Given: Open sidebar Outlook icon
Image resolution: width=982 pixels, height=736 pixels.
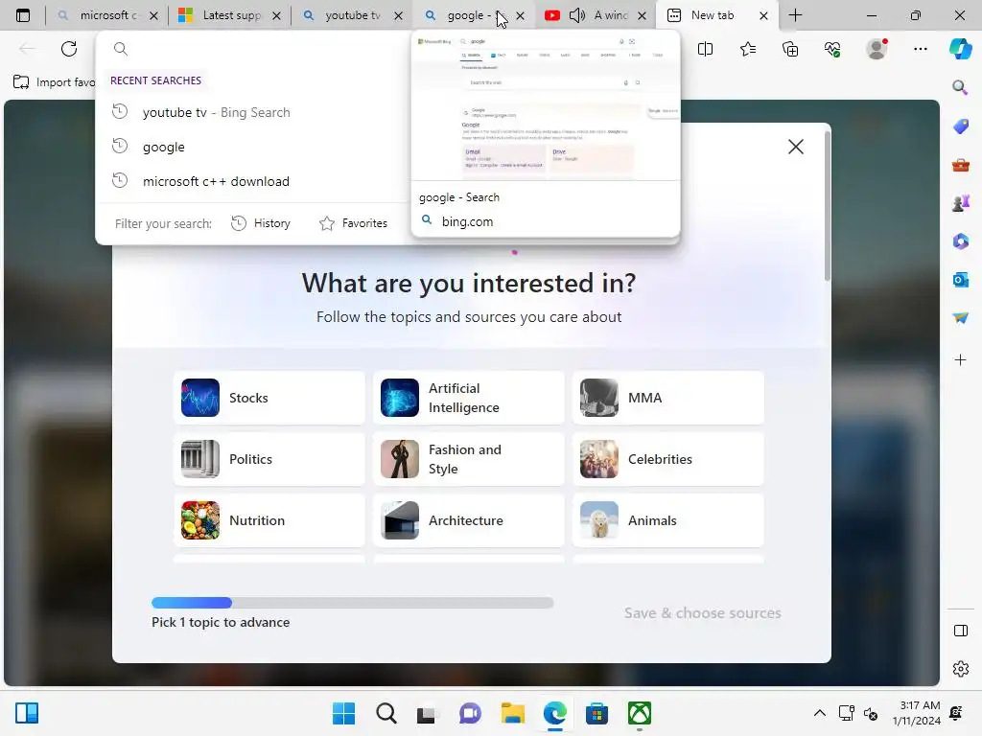Looking at the screenshot, I should pos(960,280).
